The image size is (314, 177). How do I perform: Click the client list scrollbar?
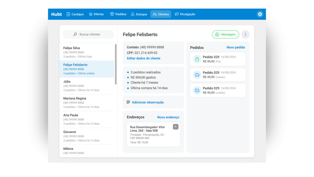pos(116,65)
